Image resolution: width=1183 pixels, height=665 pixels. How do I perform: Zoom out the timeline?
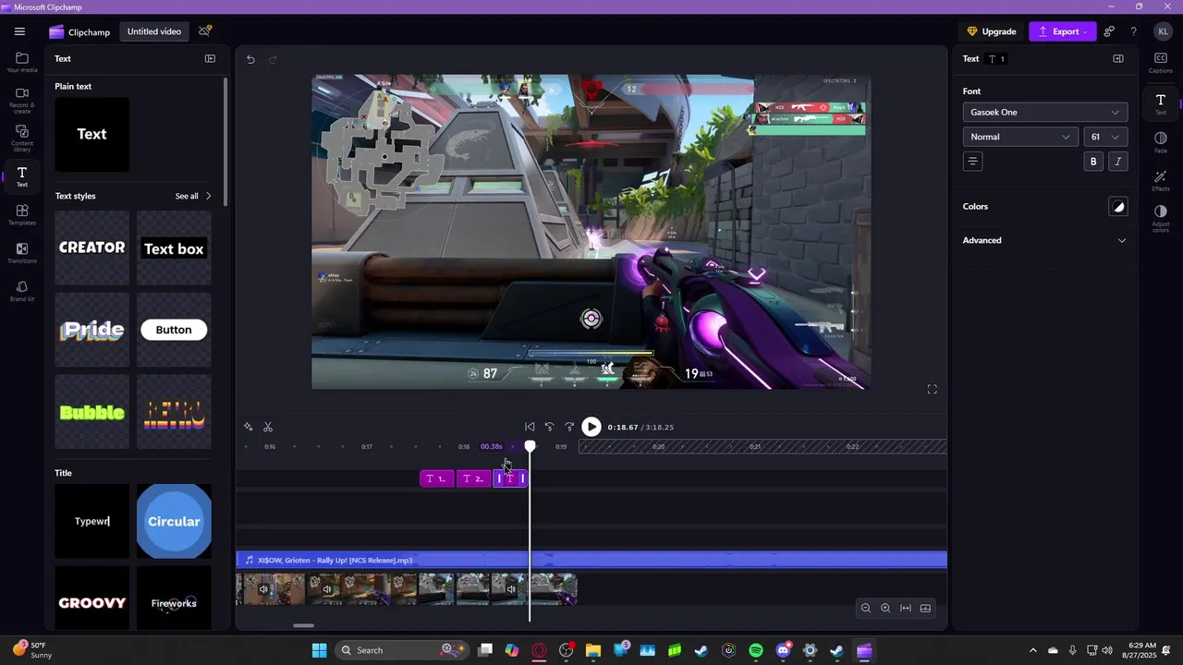click(866, 608)
